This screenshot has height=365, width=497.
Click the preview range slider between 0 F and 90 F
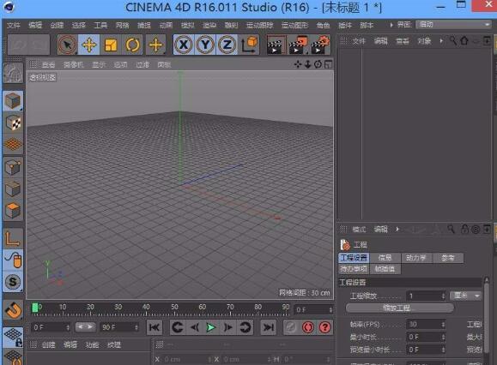tap(86, 327)
